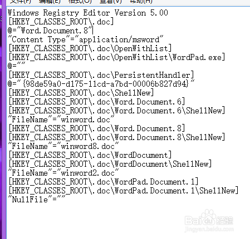The height and width of the screenshot is (239, 250).
Task: Click the 'NullFile'="" line
Action: point(37,200)
